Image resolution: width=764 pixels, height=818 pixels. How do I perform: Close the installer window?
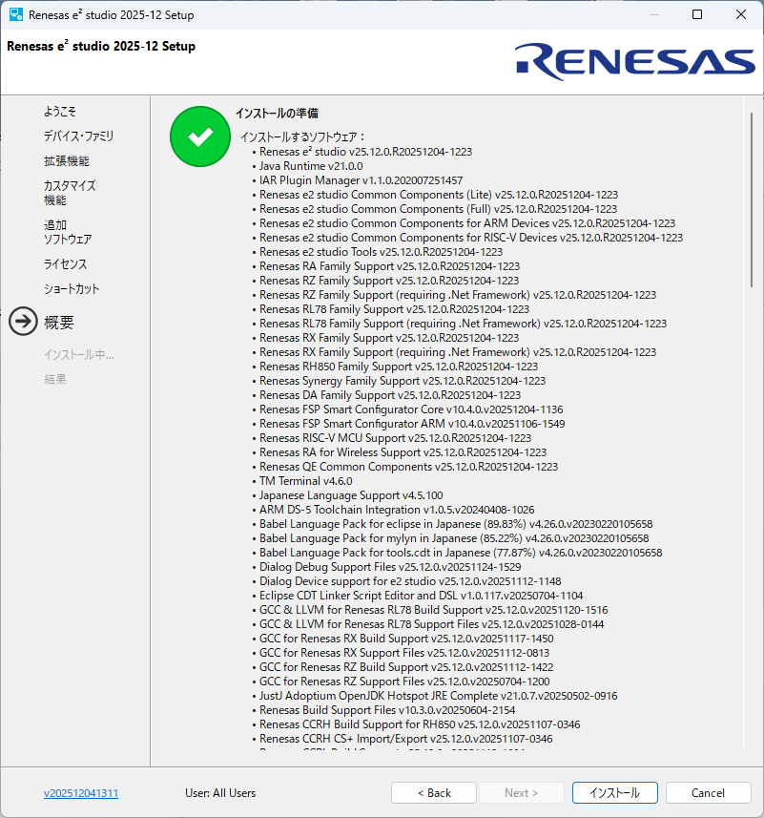pos(741,15)
